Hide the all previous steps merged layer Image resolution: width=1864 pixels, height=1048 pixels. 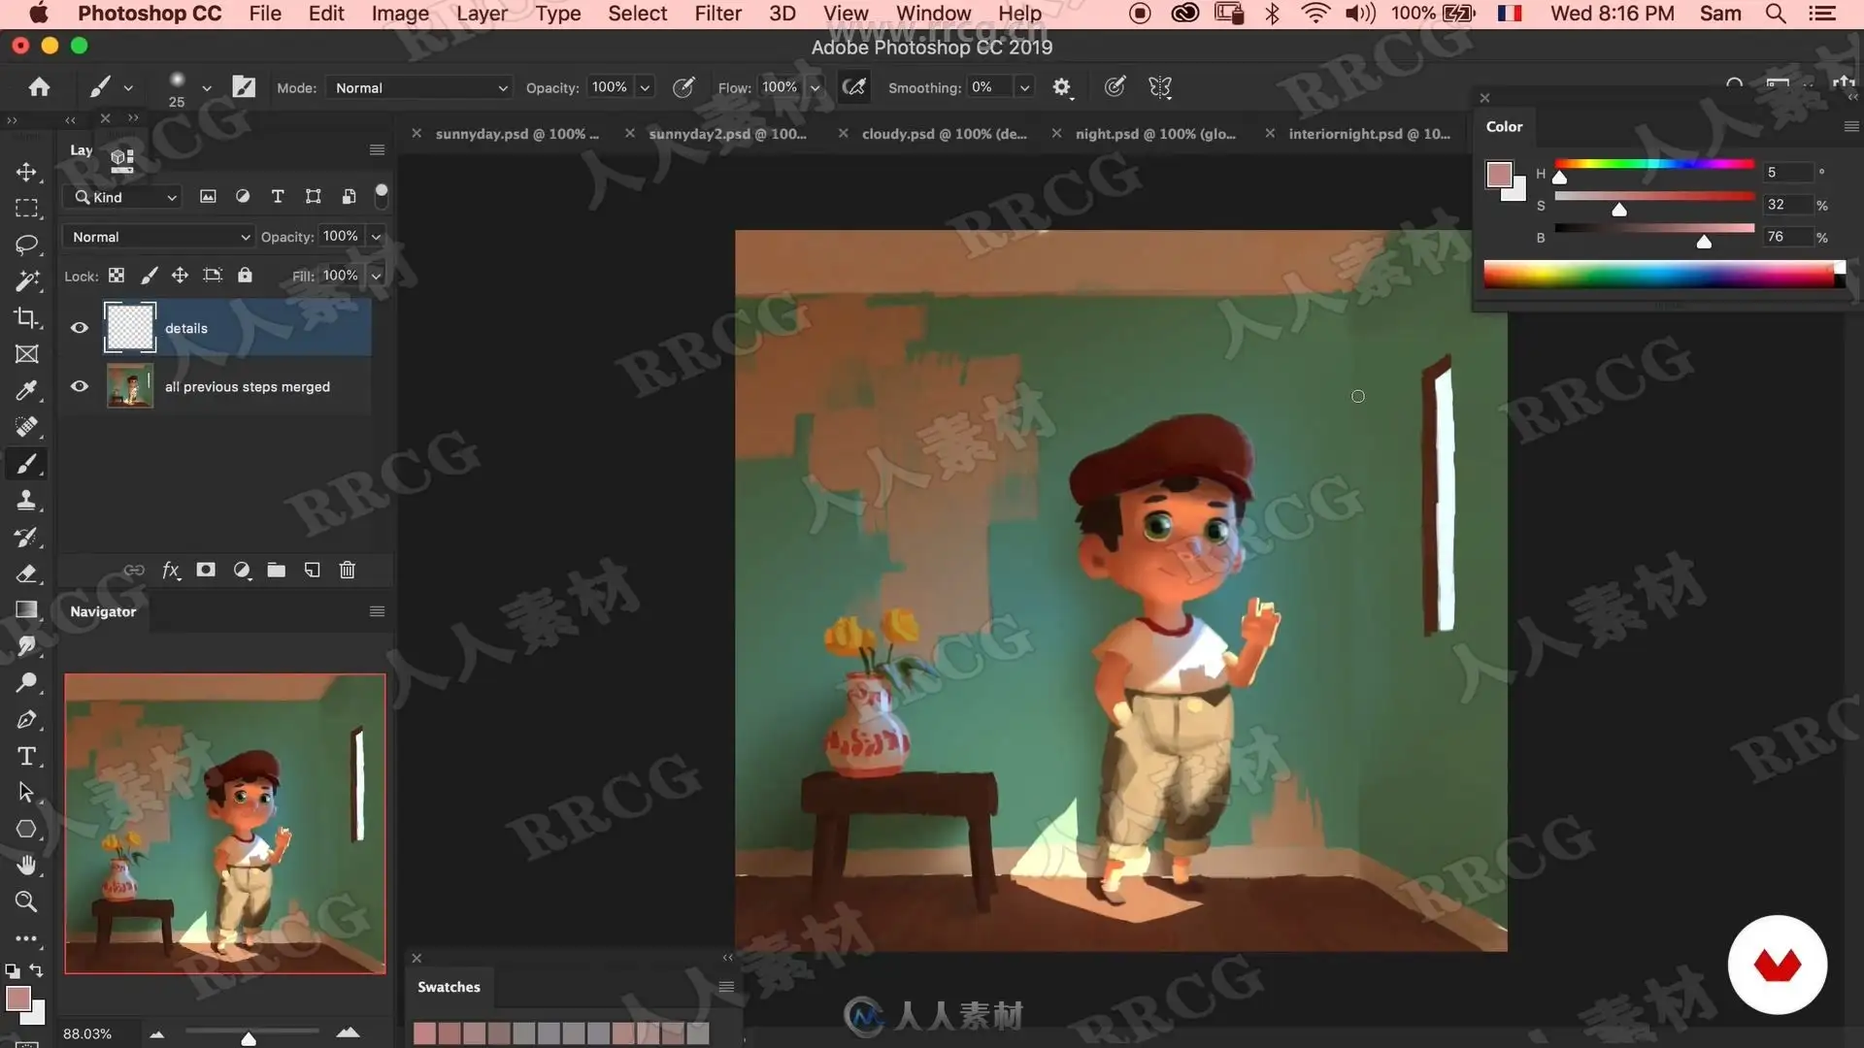tap(80, 386)
